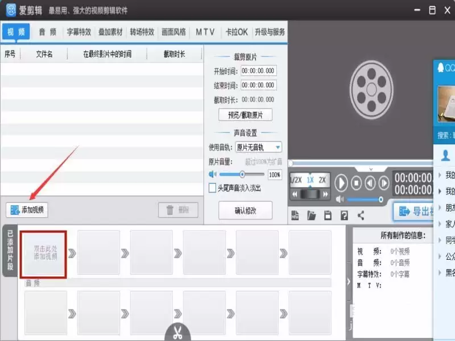Step forward one frame
The height and width of the screenshot is (341, 455).
[384, 183]
